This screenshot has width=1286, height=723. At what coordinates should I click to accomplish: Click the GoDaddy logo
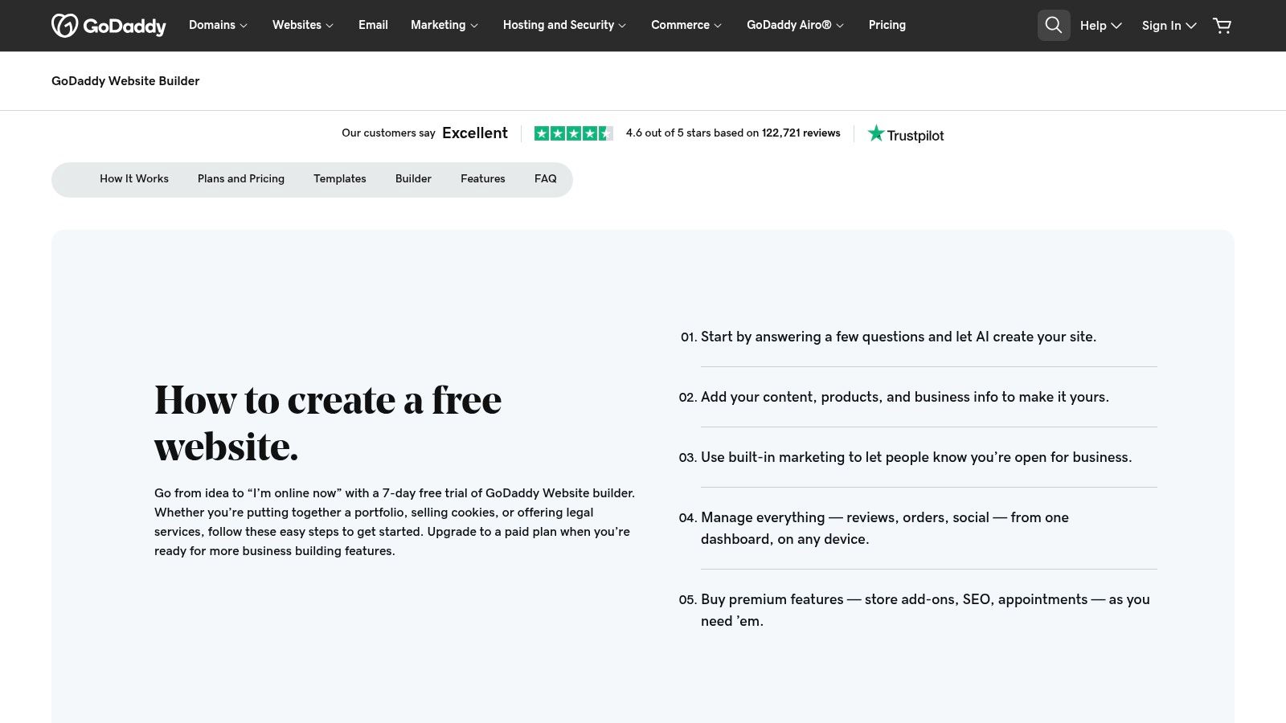[x=109, y=26]
